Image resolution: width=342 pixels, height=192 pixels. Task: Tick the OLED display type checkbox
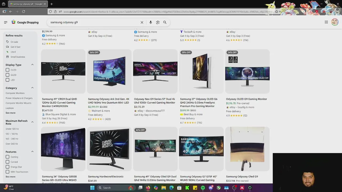coord(7,70)
